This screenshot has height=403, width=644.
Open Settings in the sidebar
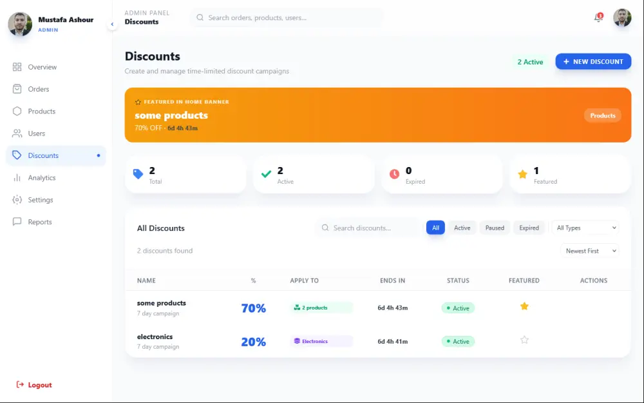pyautogui.click(x=56, y=200)
